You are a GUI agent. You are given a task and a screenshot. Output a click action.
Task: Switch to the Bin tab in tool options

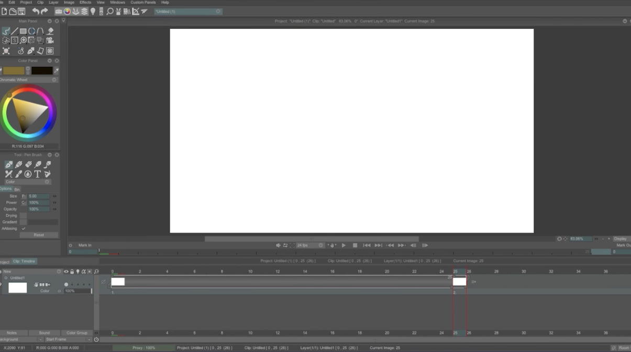click(17, 189)
